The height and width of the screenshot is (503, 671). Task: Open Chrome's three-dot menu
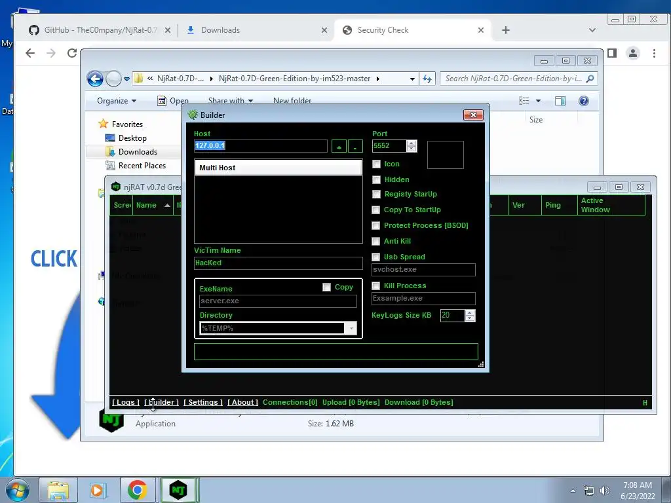(654, 53)
